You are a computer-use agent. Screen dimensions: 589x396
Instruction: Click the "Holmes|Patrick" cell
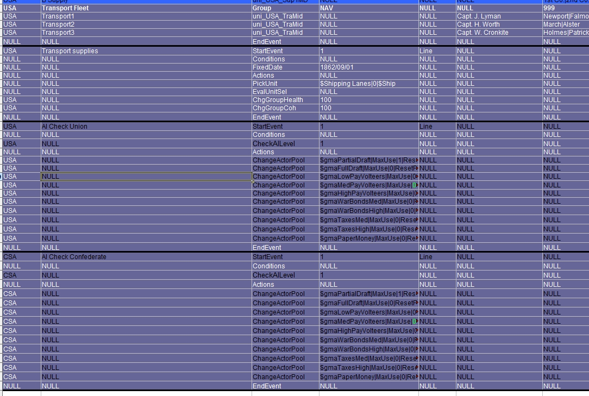(565, 33)
